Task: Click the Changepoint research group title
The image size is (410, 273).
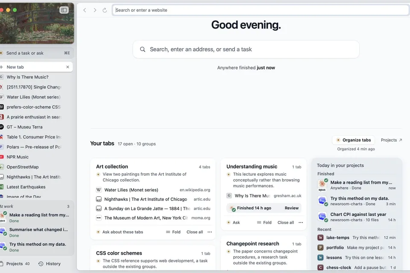Action: 252,244
